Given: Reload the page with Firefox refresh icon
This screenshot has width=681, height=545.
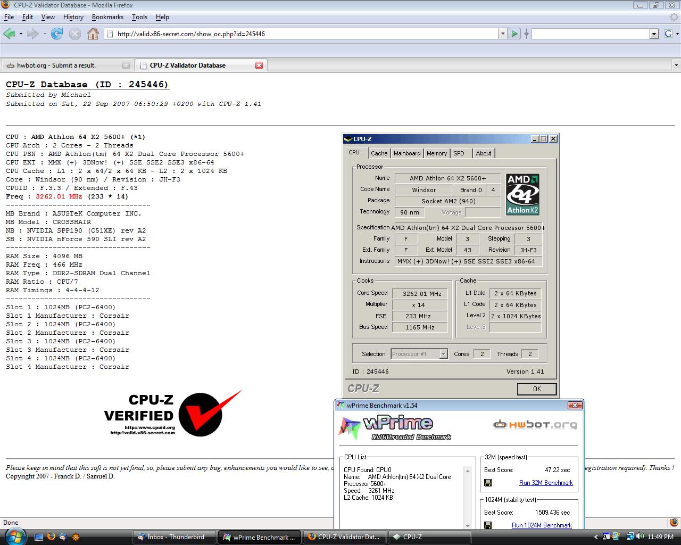Looking at the screenshot, I should pos(57,34).
